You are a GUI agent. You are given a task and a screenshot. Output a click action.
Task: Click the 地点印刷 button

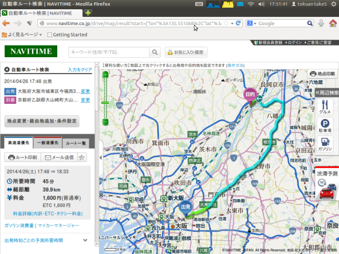pos(323,74)
